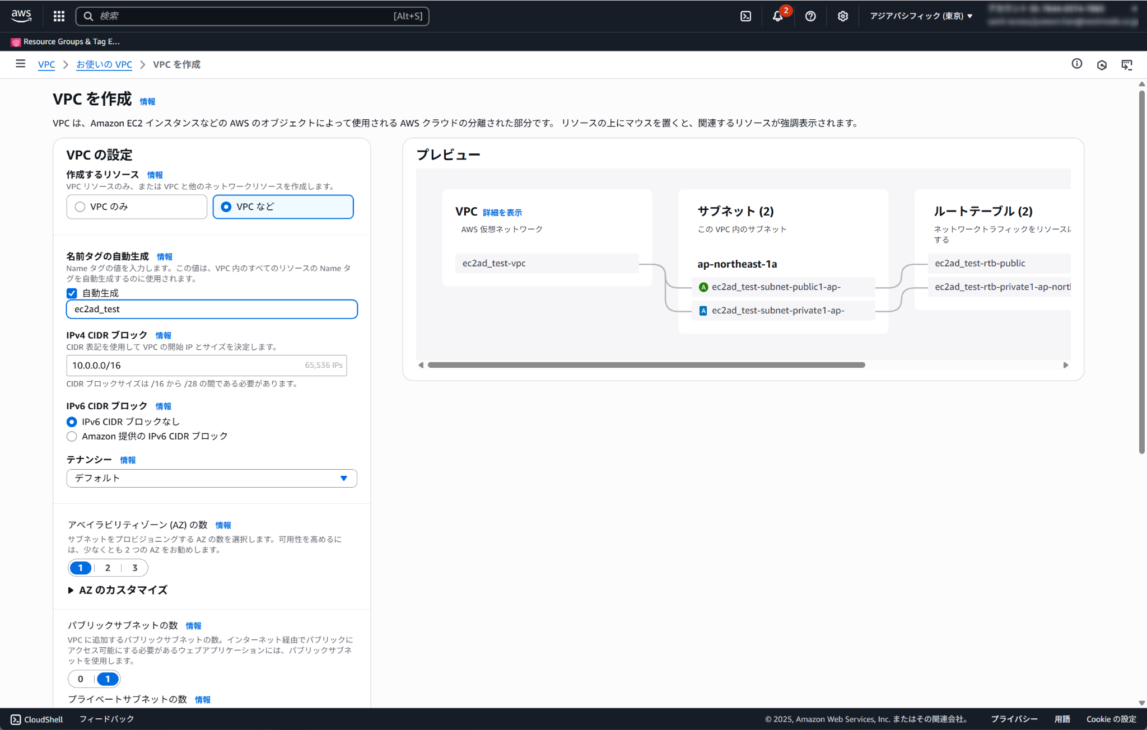Image resolution: width=1147 pixels, height=730 pixels.
Task: Open console settings gear icon
Action: click(x=842, y=16)
